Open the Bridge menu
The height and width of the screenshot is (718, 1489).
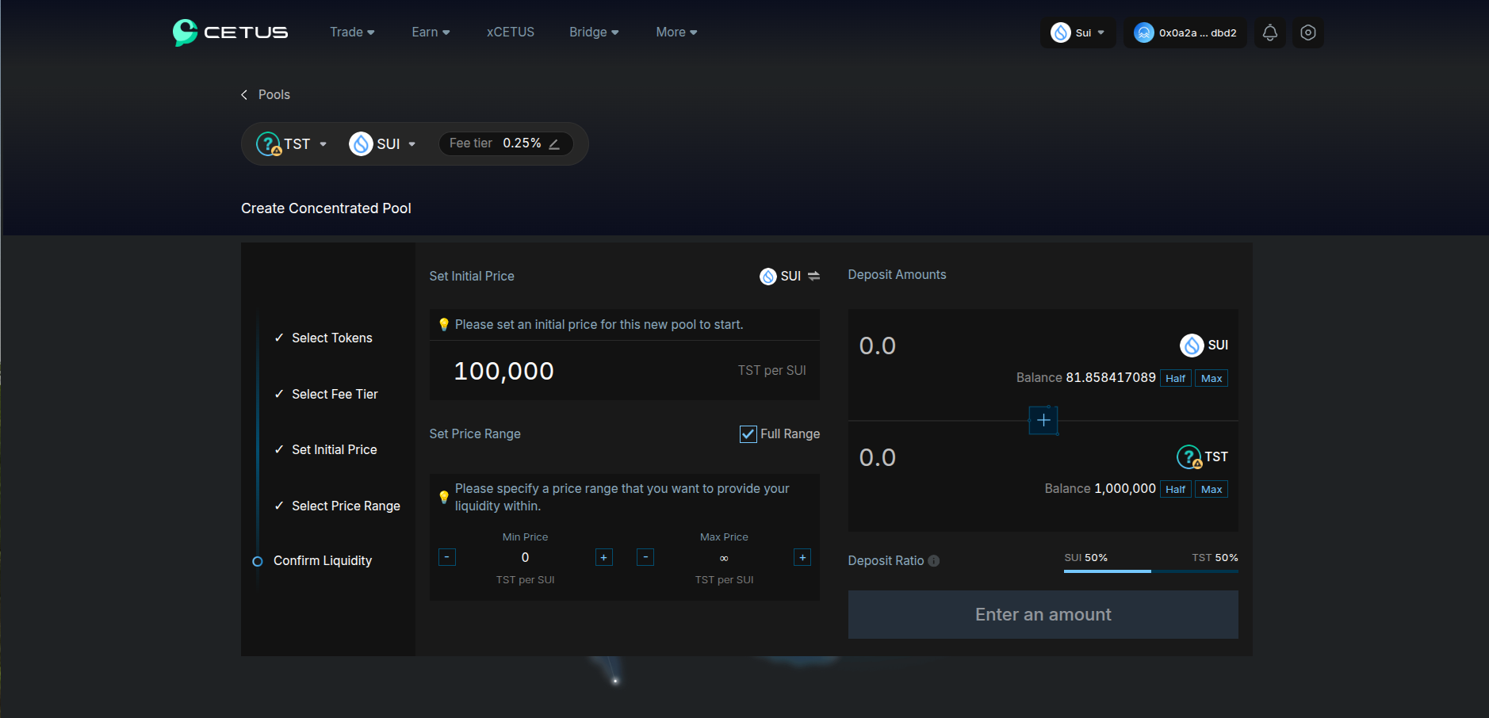pyautogui.click(x=595, y=32)
